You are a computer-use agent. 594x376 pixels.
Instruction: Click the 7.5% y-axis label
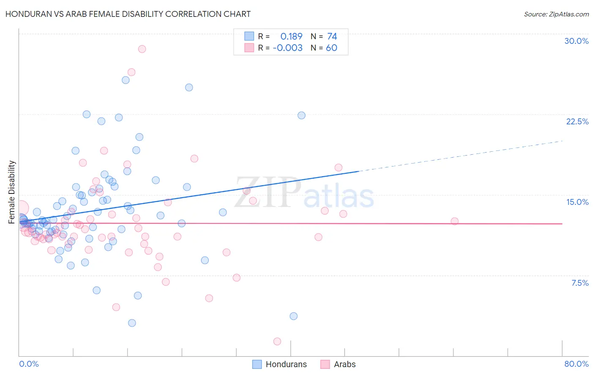point(580,283)
